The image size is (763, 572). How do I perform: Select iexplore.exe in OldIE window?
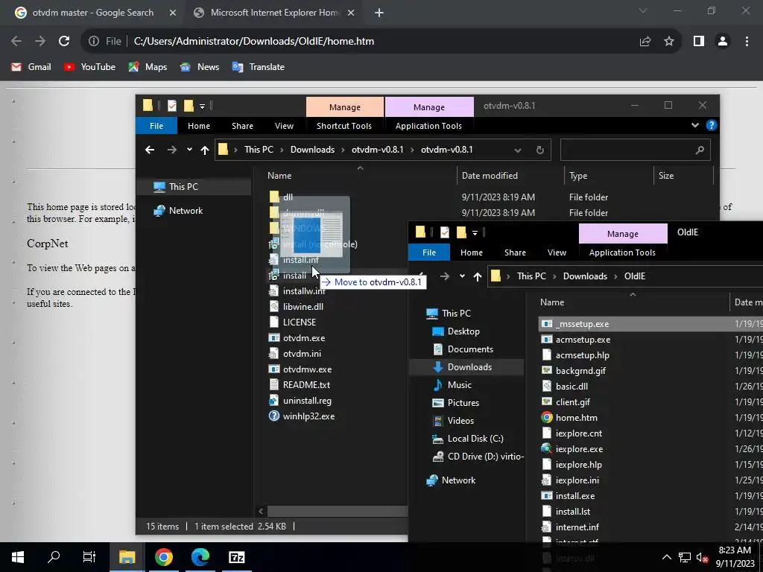click(579, 449)
